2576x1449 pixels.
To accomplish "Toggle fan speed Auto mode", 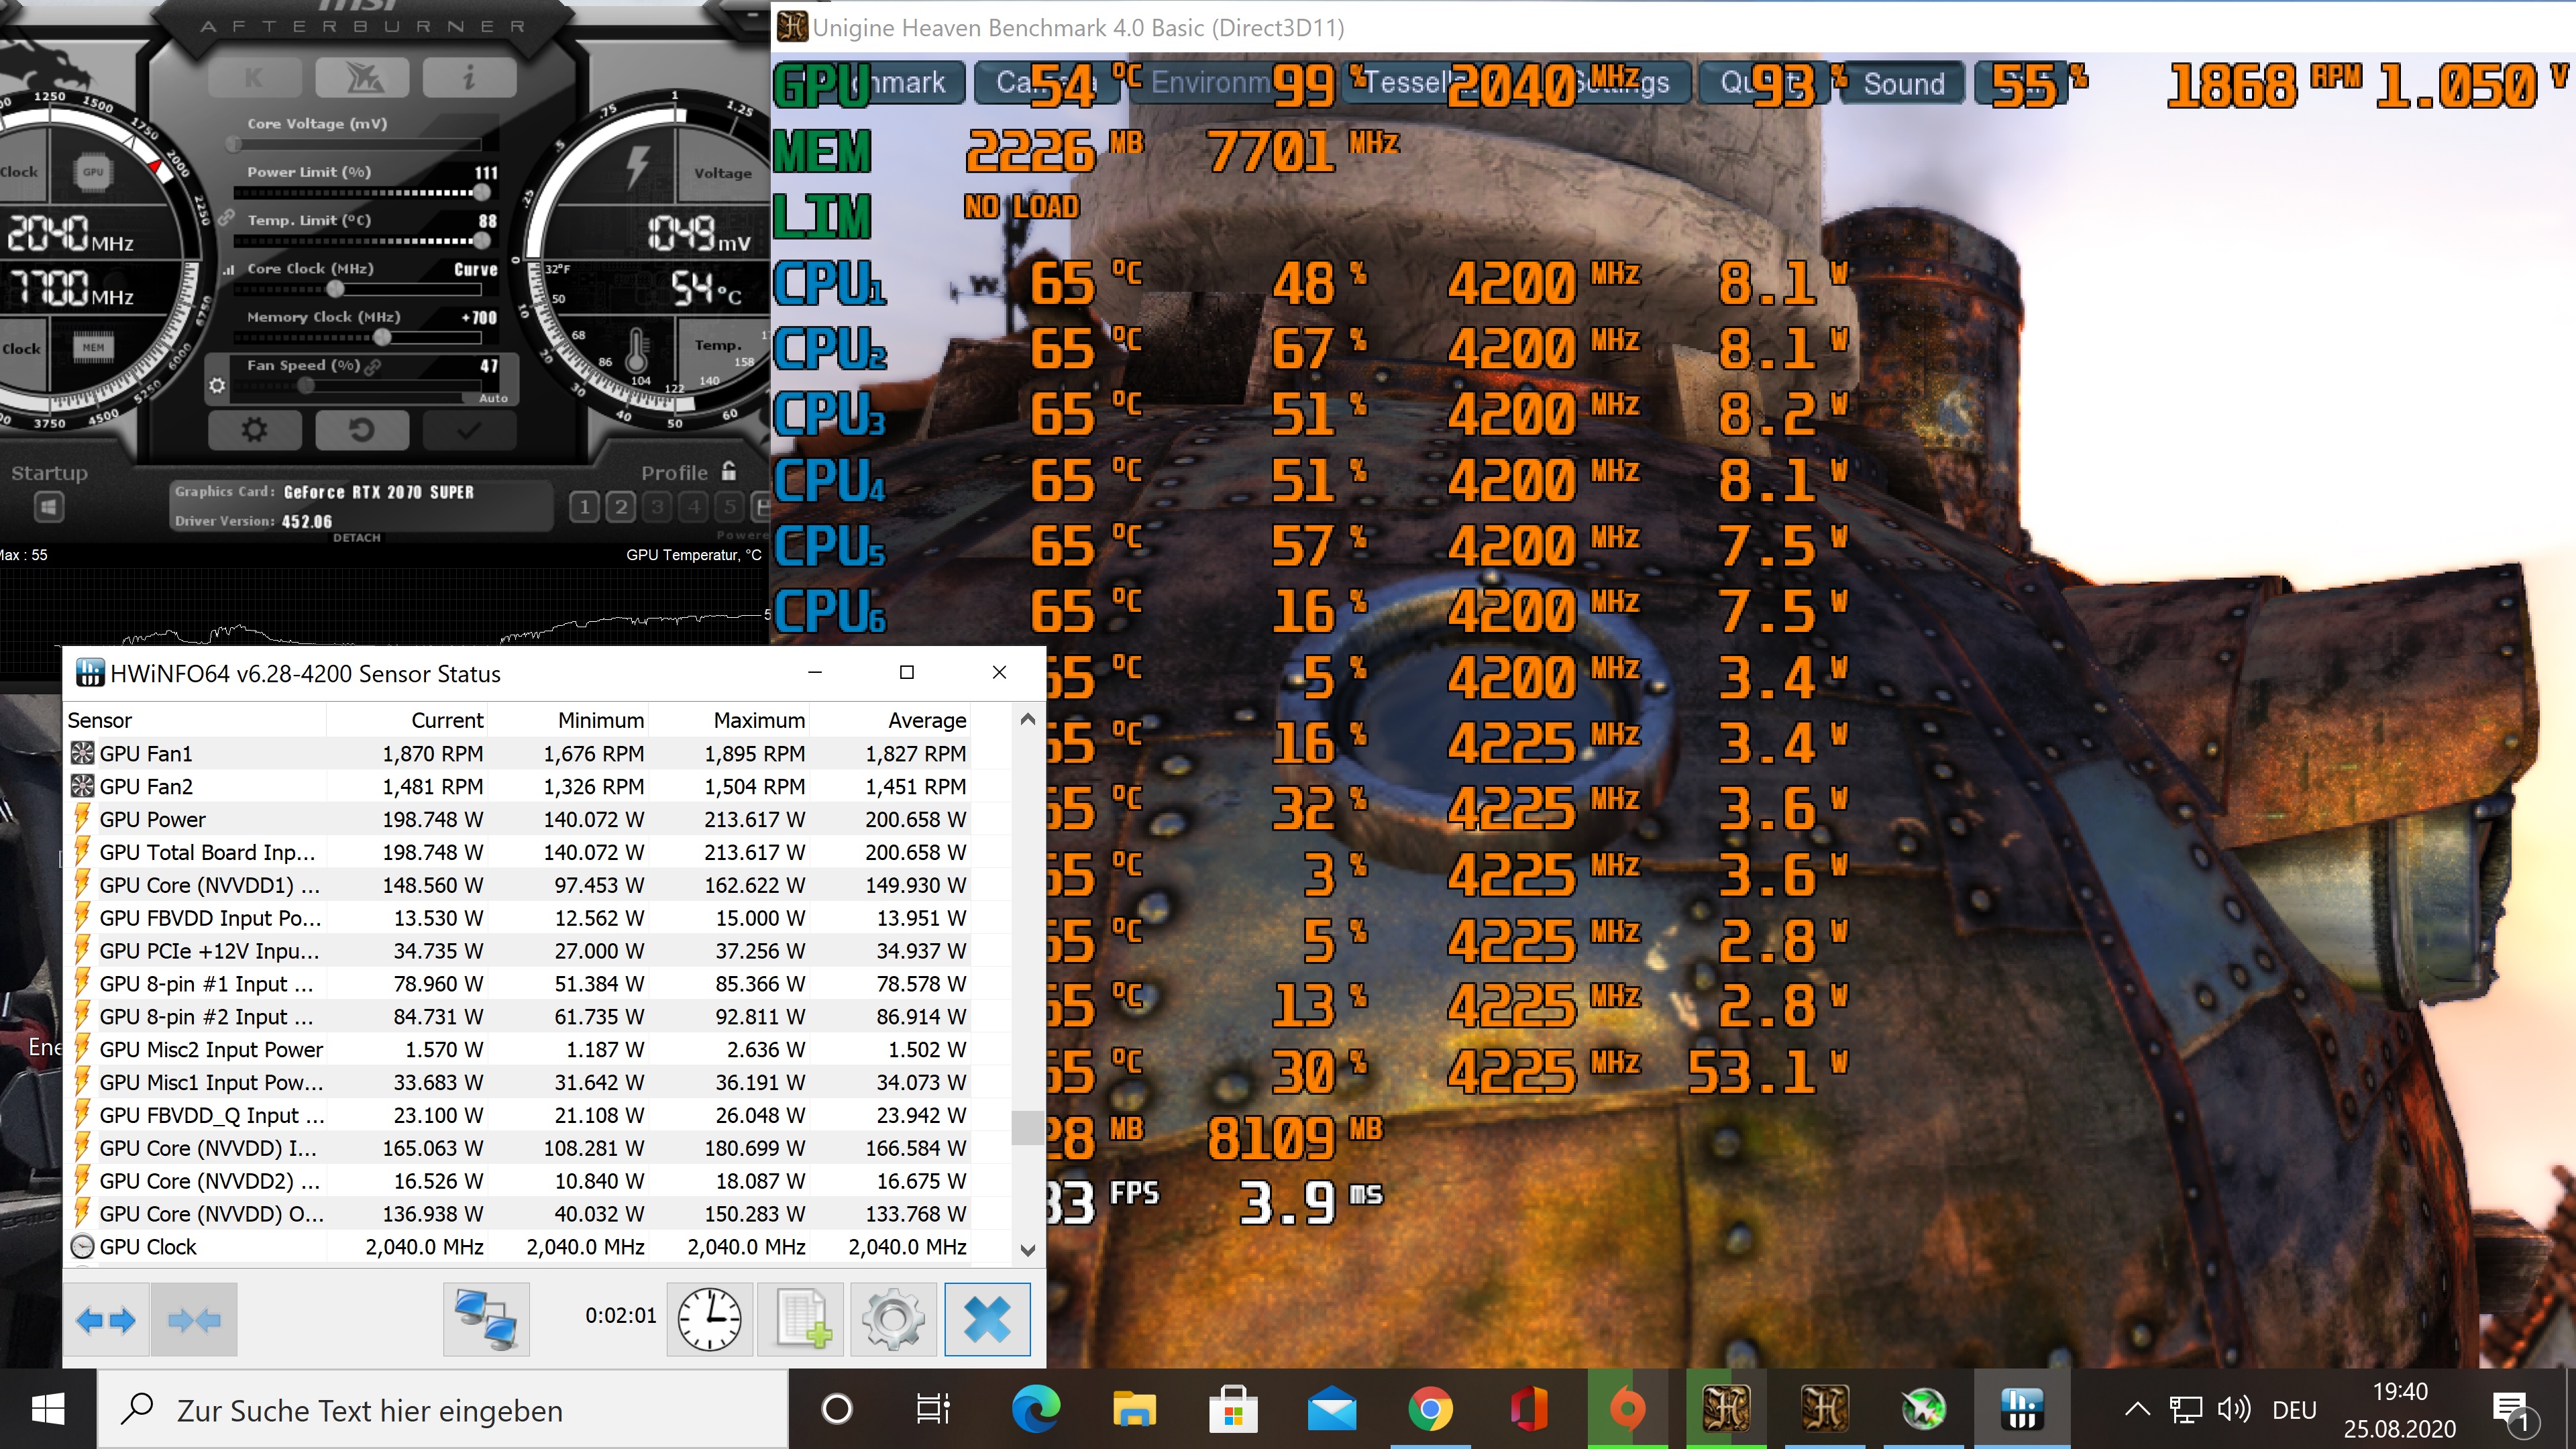I will click(493, 398).
